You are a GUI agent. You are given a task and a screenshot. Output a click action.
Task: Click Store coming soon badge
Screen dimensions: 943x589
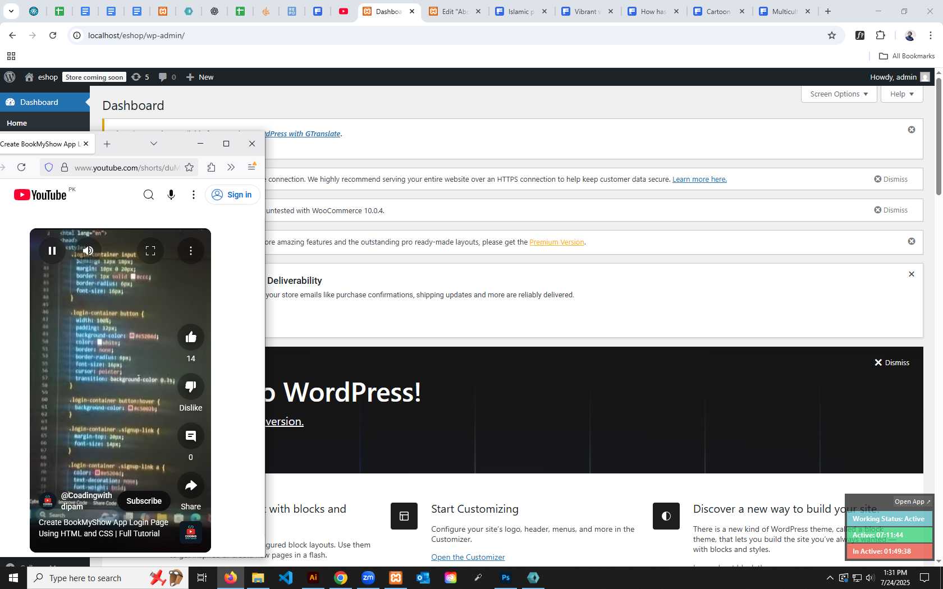(x=94, y=77)
